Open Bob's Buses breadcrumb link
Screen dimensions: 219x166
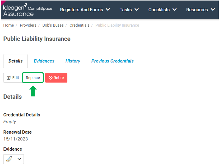pos(53,25)
